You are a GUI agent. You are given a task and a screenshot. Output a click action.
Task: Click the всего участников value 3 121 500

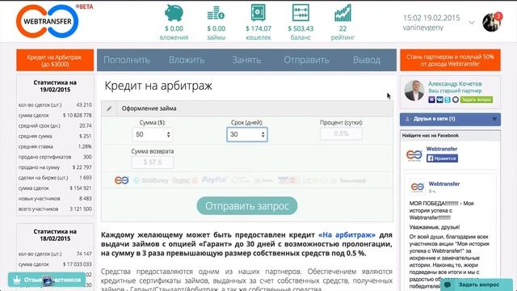(81, 209)
